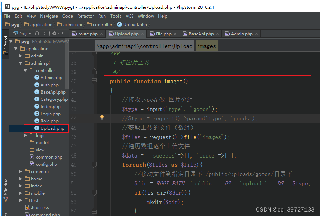This screenshot has width=320, height=216.
Task: Click controller in the navigation breadcrumb
Action: (x=100, y=25)
